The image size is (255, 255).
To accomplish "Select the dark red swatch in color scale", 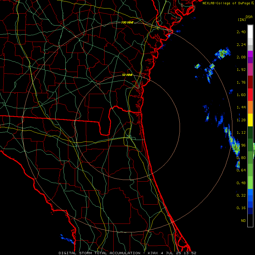I will 250,82.
